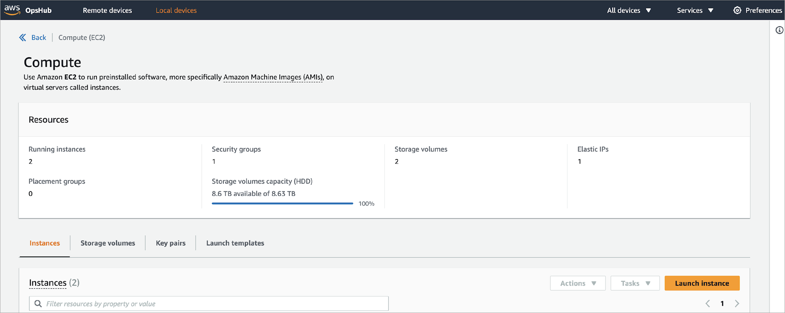Click the Back link
The height and width of the screenshot is (313, 785).
pyautogui.click(x=39, y=38)
